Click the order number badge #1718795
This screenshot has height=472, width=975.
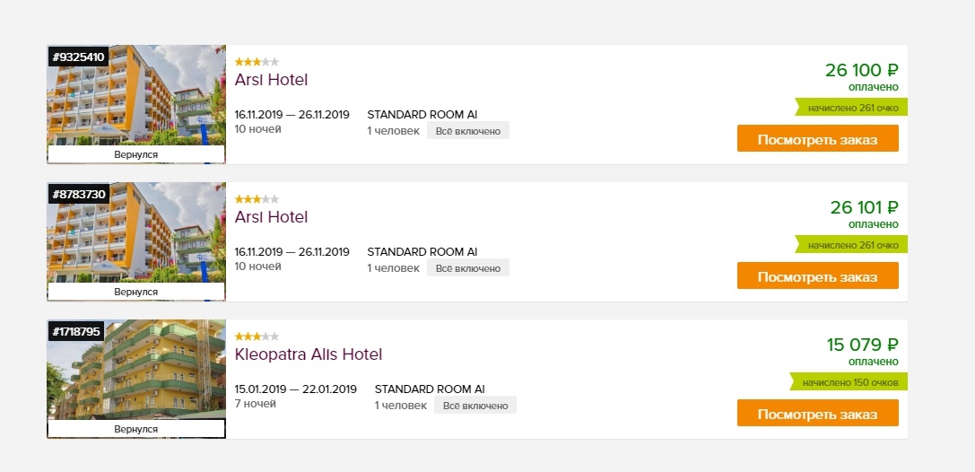(77, 332)
